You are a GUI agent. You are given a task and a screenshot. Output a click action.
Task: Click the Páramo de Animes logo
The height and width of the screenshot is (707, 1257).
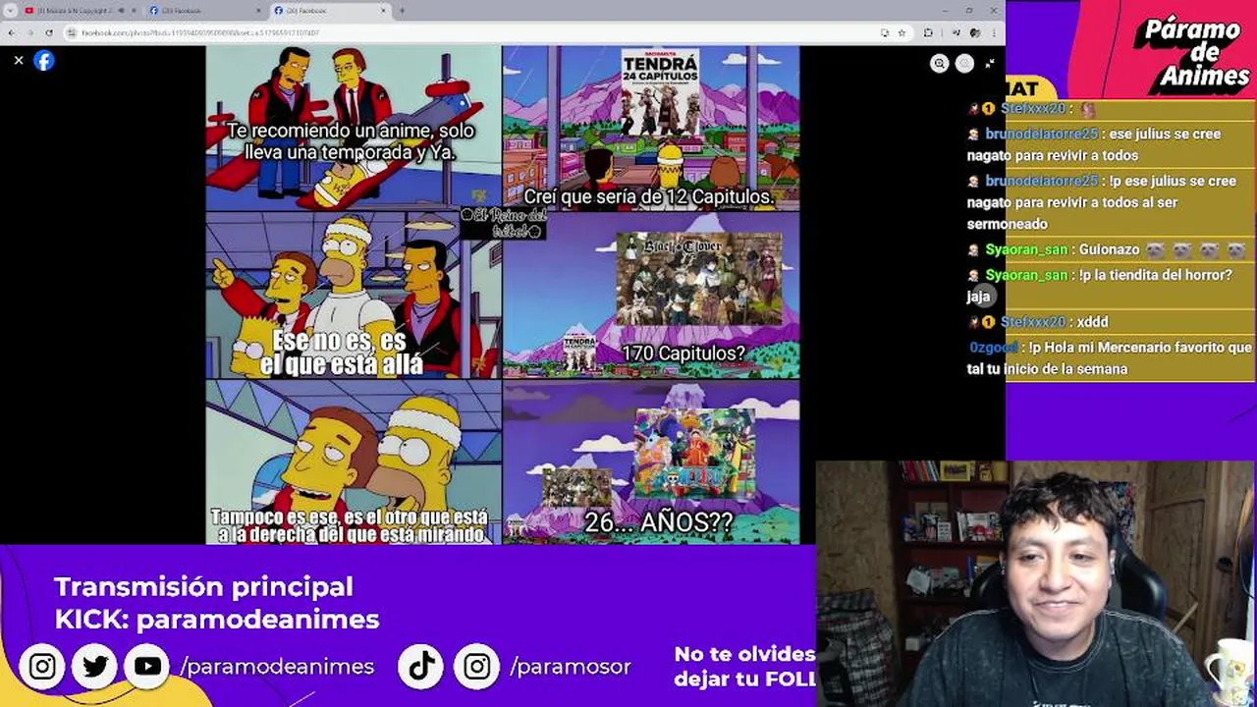pyautogui.click(x=1190, y=50)
